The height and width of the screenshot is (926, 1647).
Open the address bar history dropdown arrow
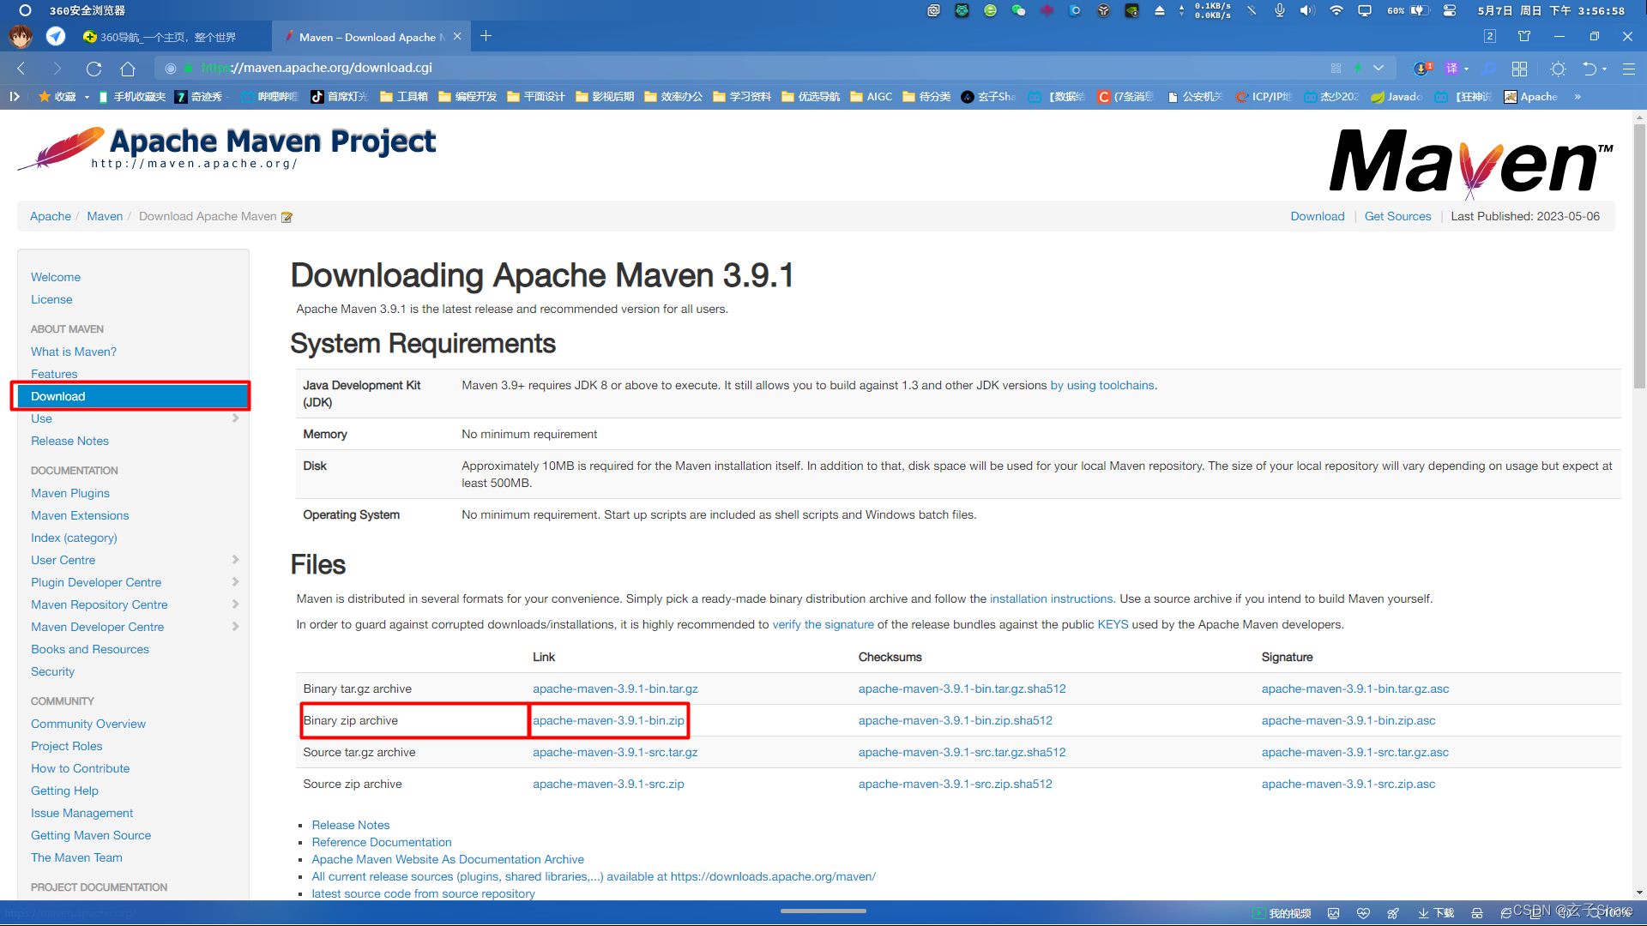point(1379,69)
